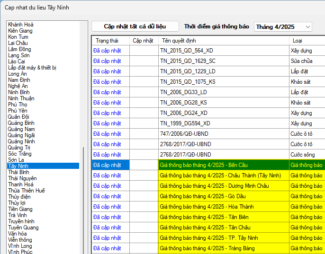Choose 'Thủy lợi' list item
This screenshot has width=325, height=254.
coord(43,203)
